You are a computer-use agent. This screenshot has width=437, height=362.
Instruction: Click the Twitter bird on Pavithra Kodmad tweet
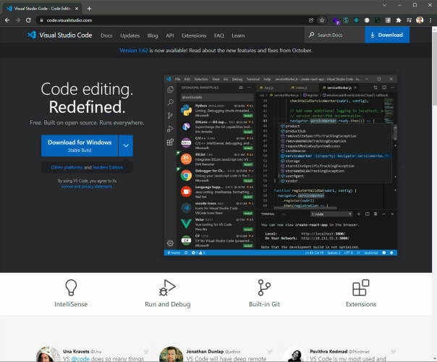pyautogui.click(x=394, y=351)
